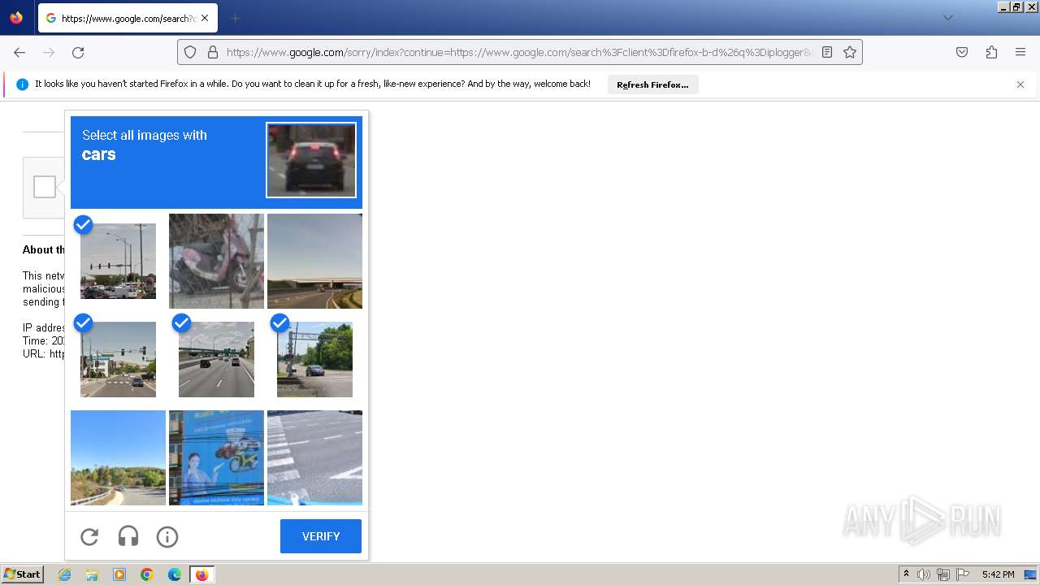Switch to the audio challenge headphones icon
This screenshot has height=585, width=1040.
pyautogui.click(x=128, y=536)
